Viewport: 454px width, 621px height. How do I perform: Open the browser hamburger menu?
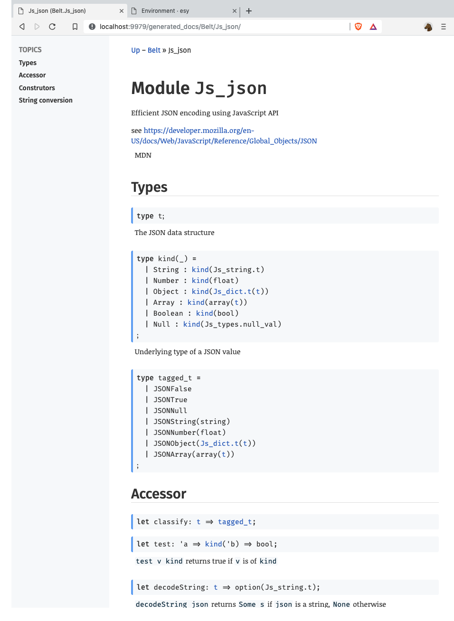[x=444, y=27]
